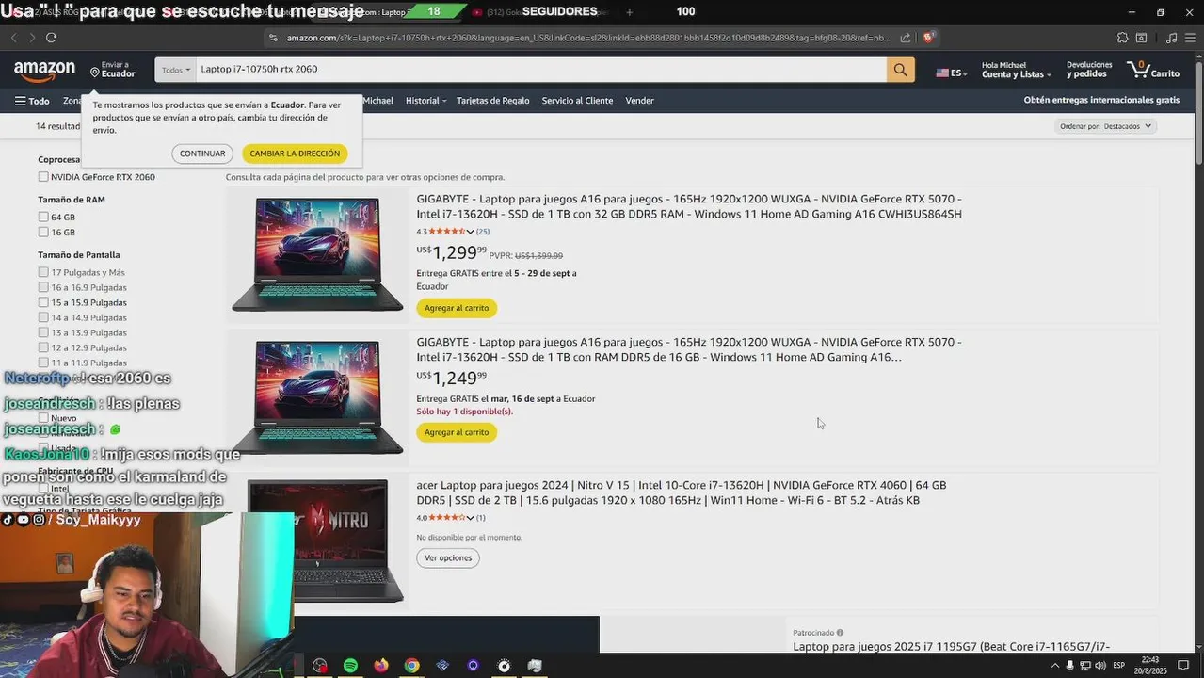The image size is (1204, 678).
Task: Reload the page with the browser refresh icon
Action: tap(51, 38)
